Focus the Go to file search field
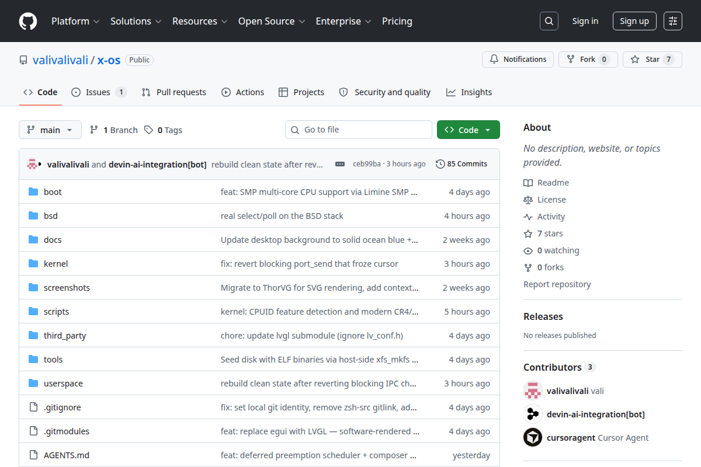 click(359, 130)
